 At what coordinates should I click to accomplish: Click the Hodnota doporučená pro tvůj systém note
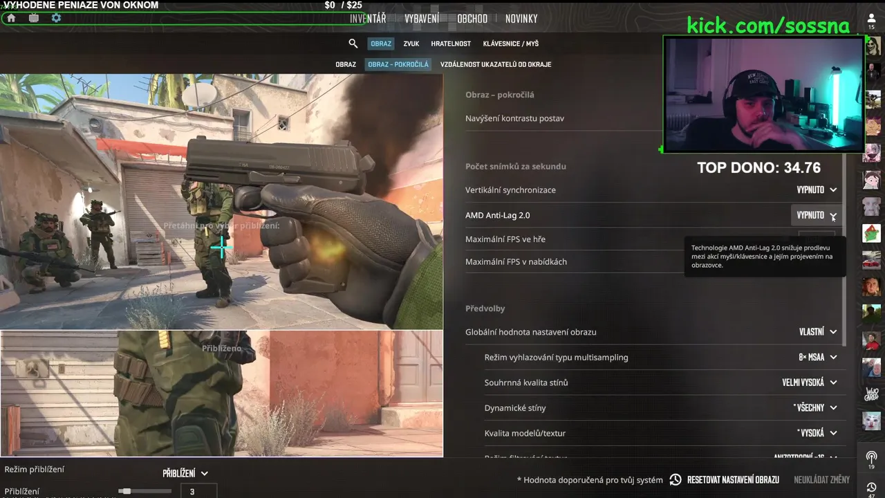[x=590, y=480]
